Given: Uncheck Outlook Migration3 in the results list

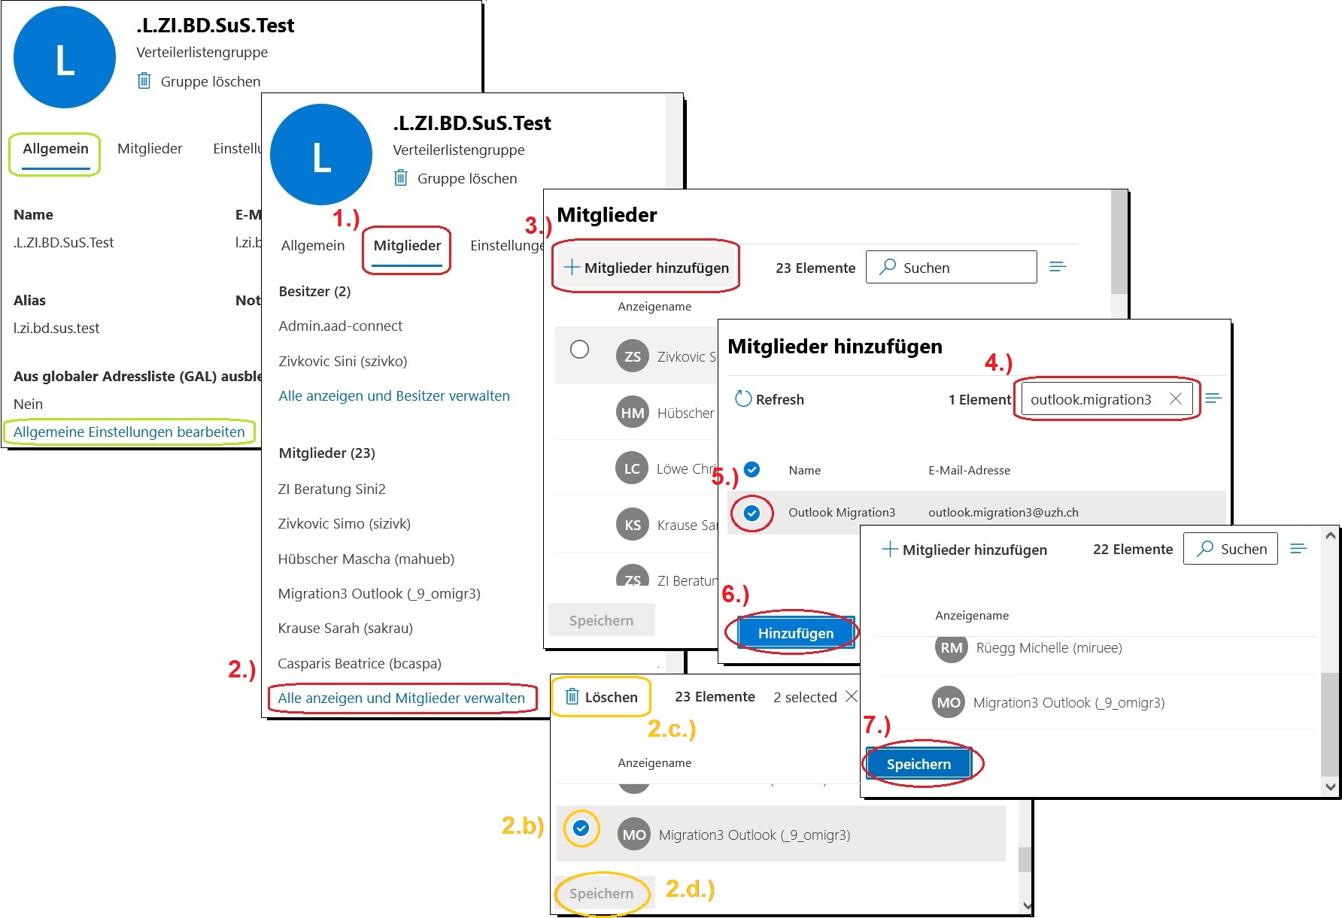Looking at the screenshot, I should [751, 513].
